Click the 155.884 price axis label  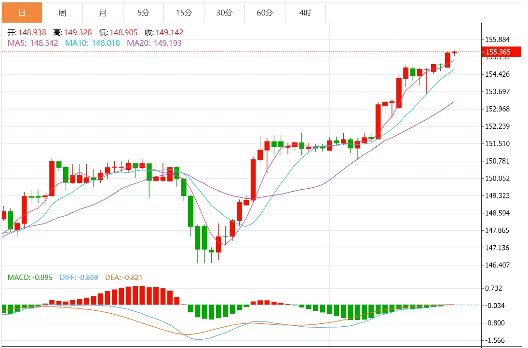(x=498, y=40)
